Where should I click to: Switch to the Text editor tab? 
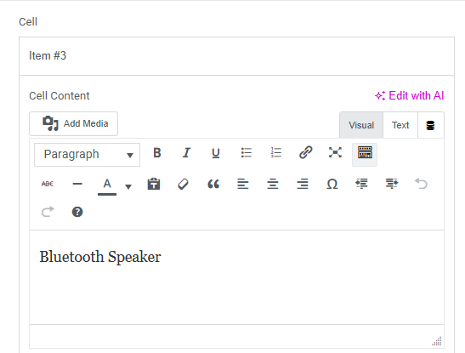[x=400, y=125]
